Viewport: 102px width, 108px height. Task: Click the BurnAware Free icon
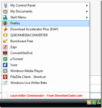pyautogui.click(x=5, y=41)
